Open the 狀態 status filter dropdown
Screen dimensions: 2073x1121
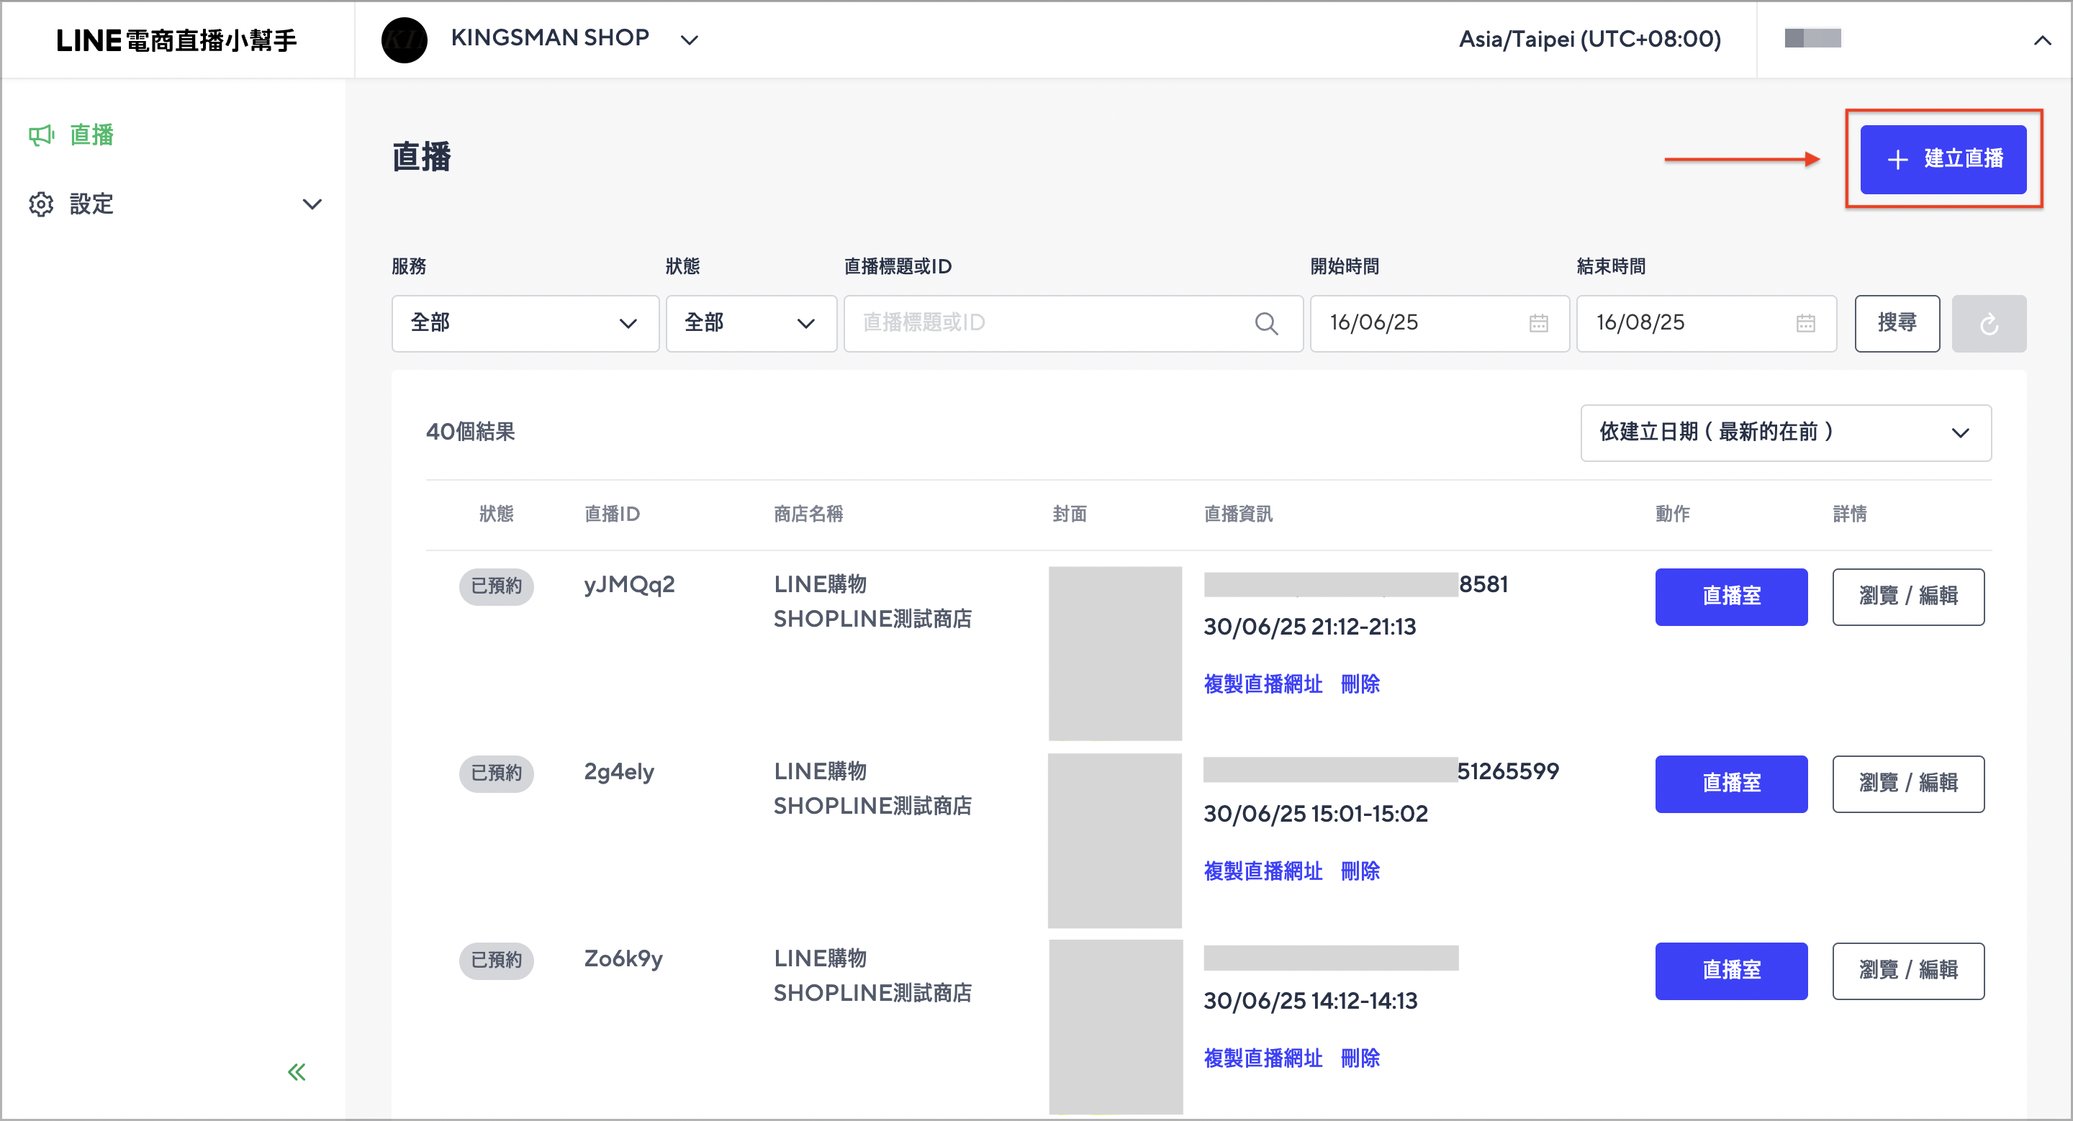point(751,323)
